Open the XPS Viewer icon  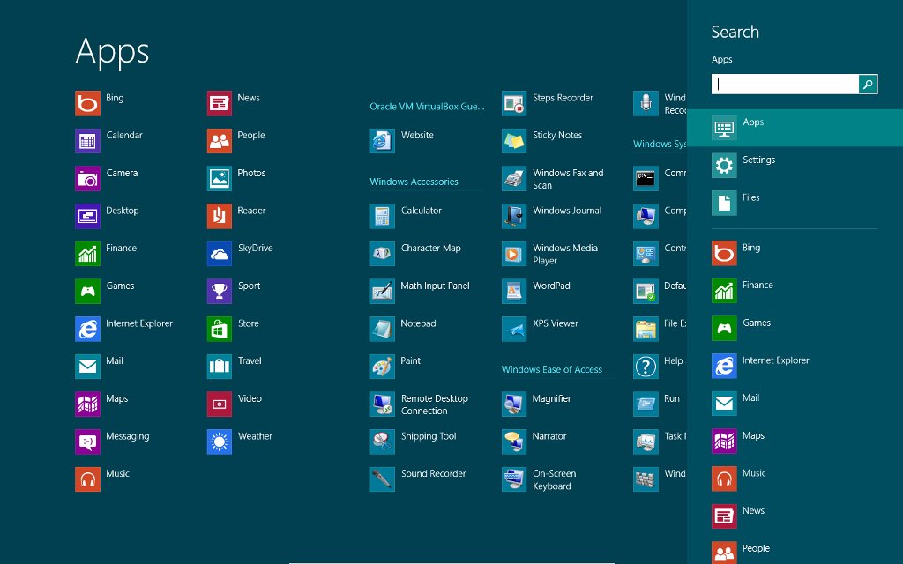514,330
